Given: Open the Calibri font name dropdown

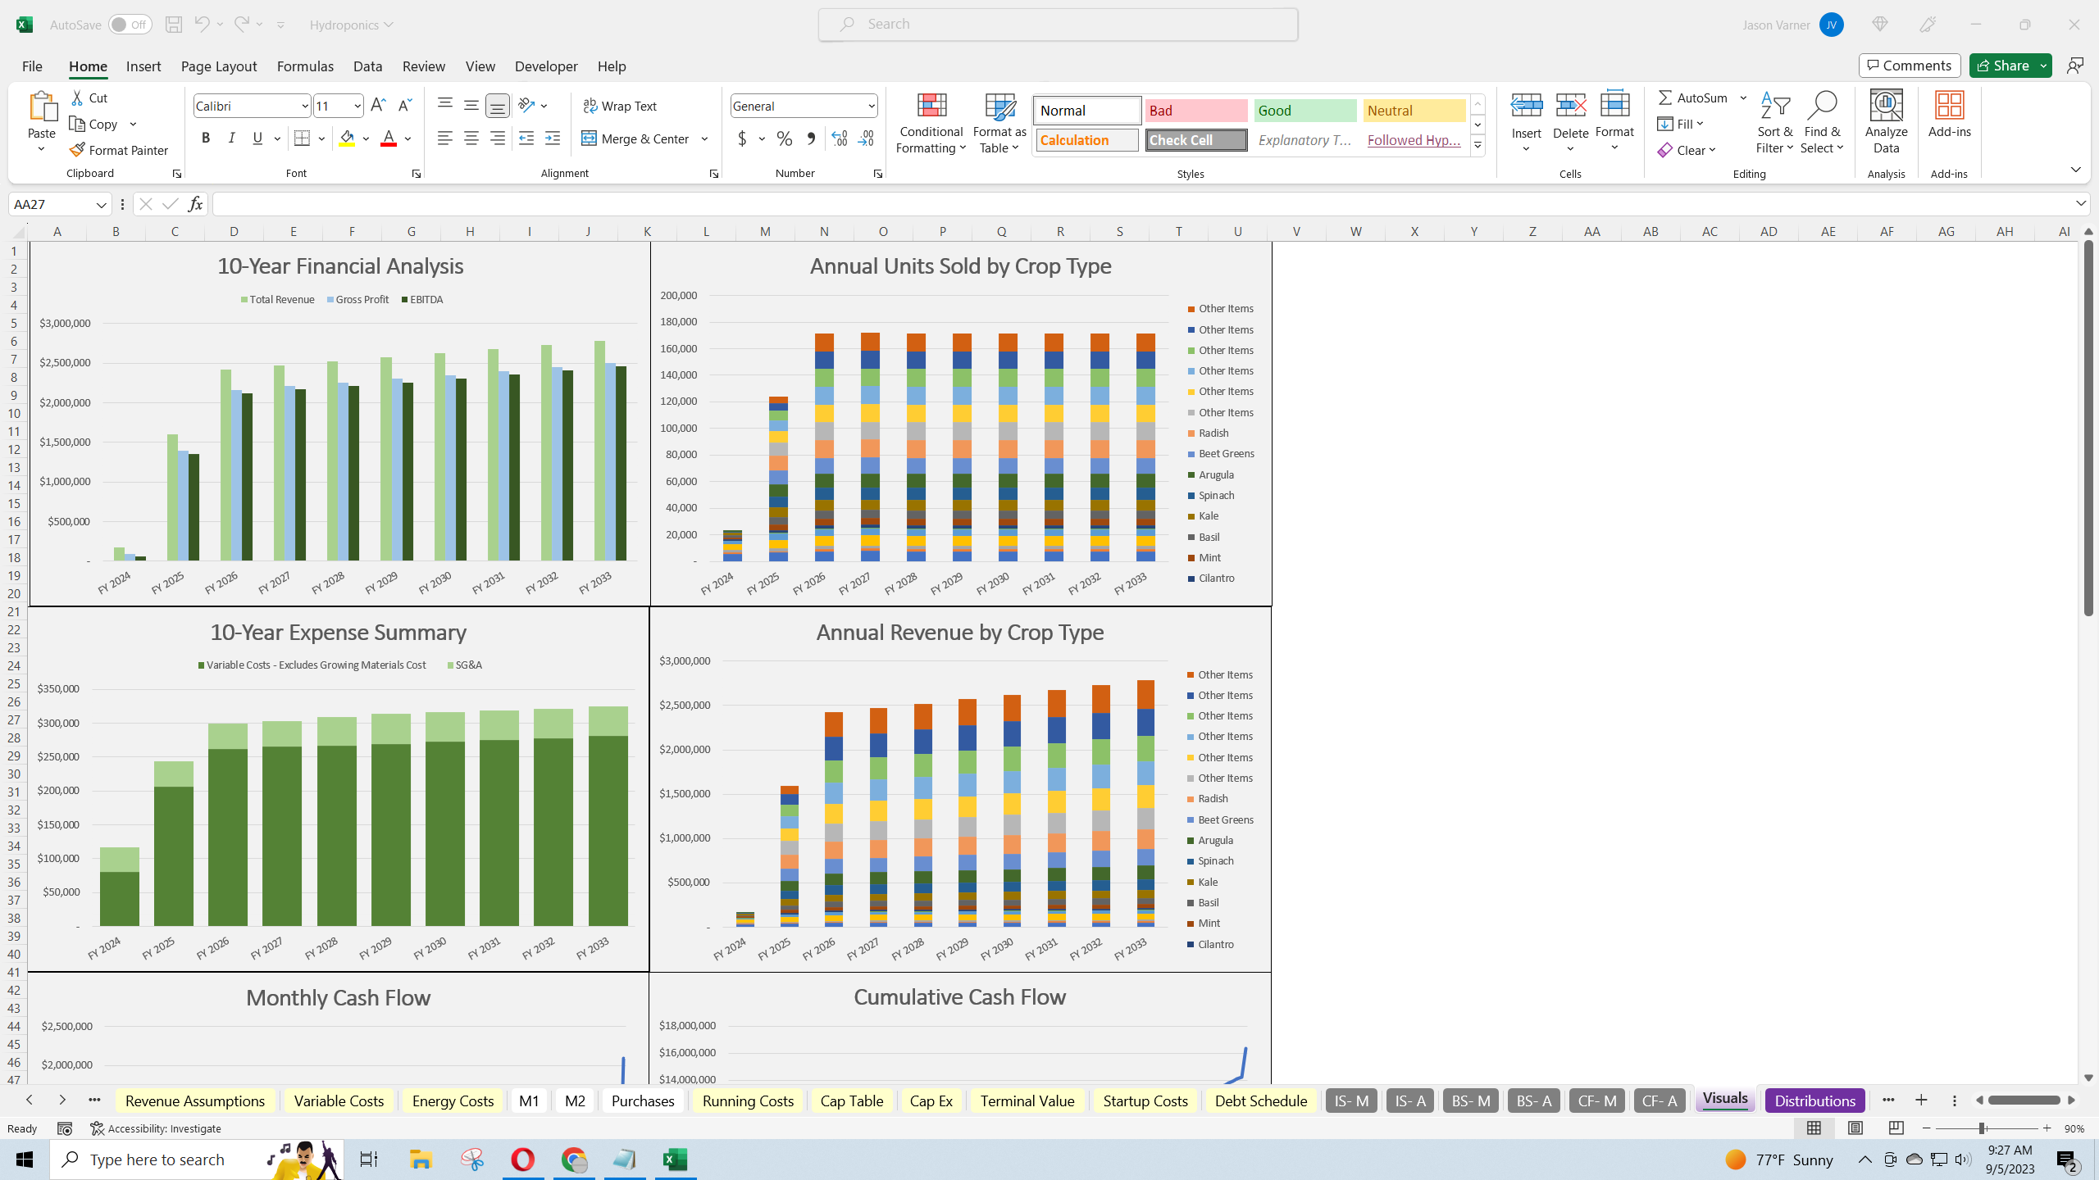Looking at the screenshot, I should (304, 106).
